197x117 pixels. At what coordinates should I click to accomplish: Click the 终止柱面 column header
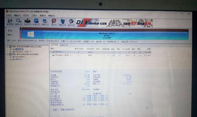[126, 49]
